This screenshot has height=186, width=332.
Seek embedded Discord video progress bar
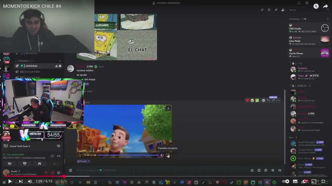(x=128, y=155)
